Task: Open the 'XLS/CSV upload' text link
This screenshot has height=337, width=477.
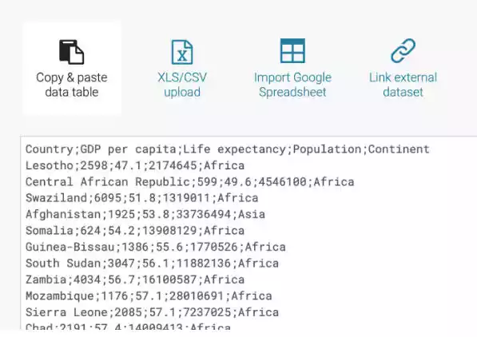Action: 182,85
